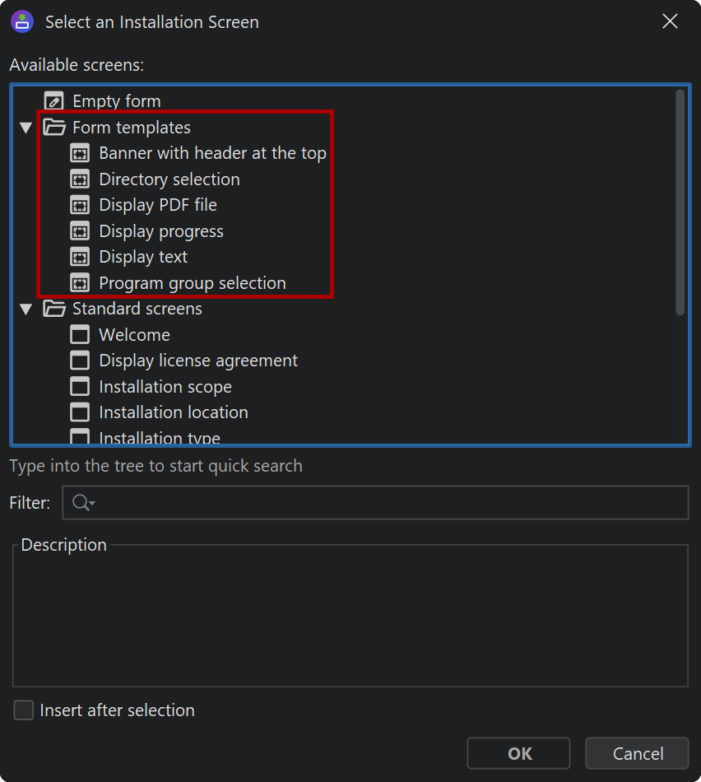This screenshot has width=701, height=782.
Task: Click the Installation scope screen icon
Action: pos(80,387)
